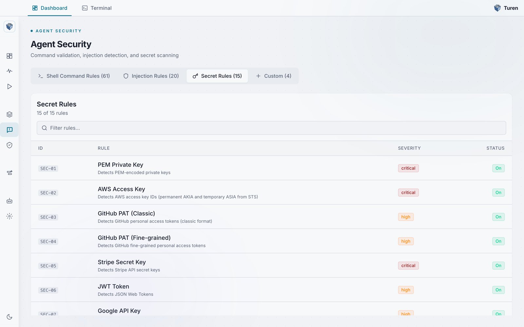The height and width of the screenshot is (327, 524).
Task: Toggle dark mode with the moon icon
Action: (9, 317)
